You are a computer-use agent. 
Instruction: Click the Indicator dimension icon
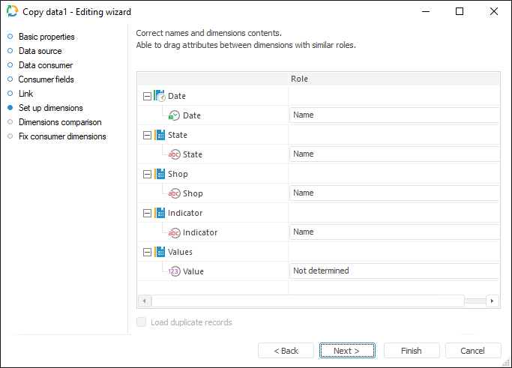pos(160,213)
